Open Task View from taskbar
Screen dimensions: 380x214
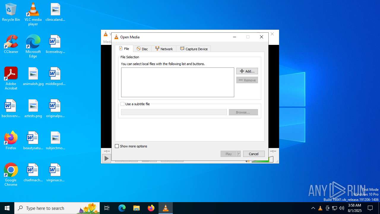coord(107,208)
